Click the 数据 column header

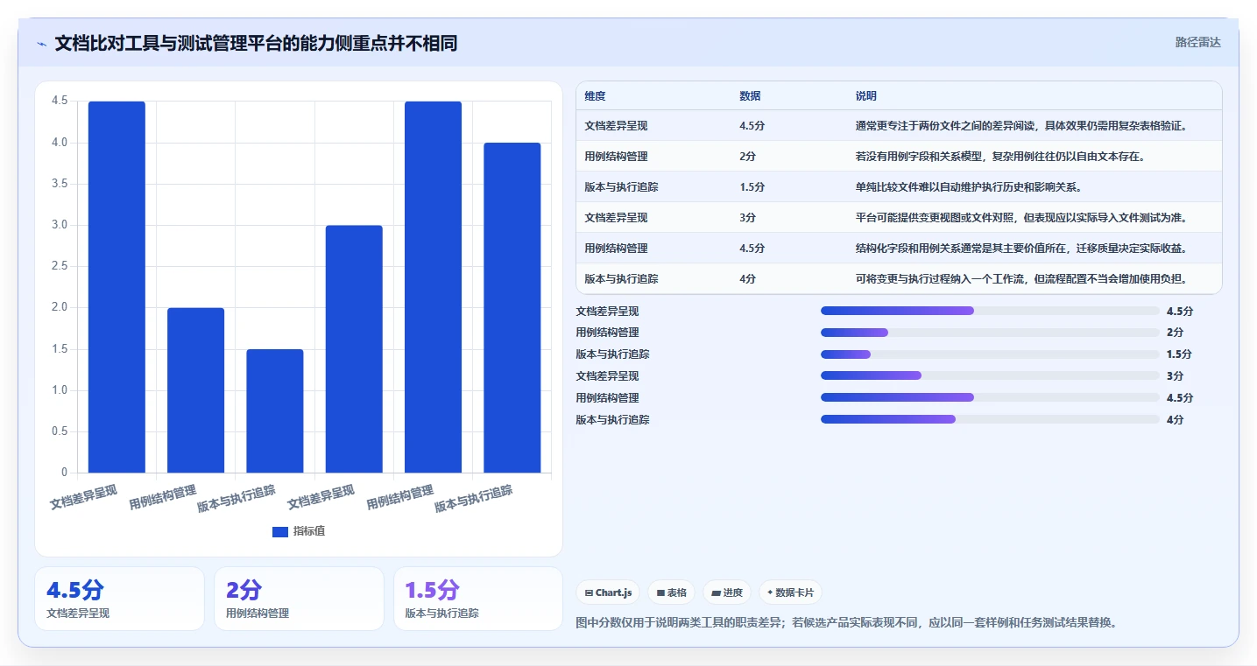[x=750, y=96]
